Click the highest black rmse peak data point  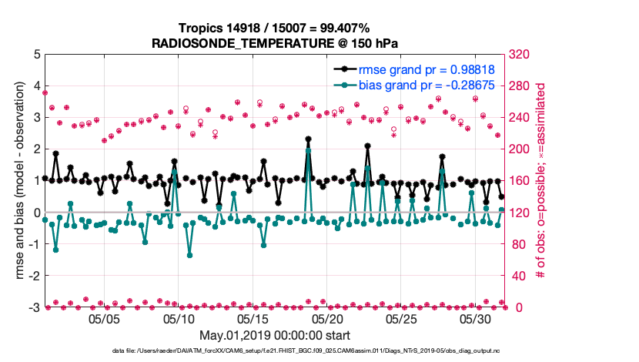(308, 139)
